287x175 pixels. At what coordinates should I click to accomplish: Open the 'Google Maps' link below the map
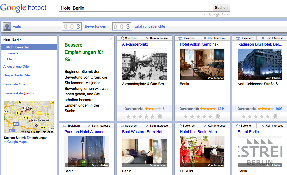click(x=17, y=142)
